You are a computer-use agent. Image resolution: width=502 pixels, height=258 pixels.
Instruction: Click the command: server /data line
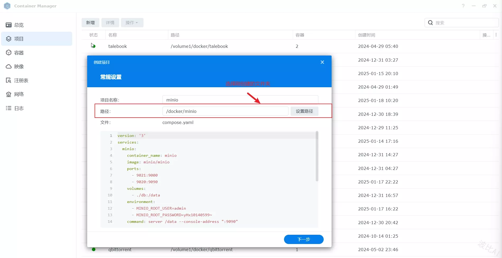click(x=182, y=222)
